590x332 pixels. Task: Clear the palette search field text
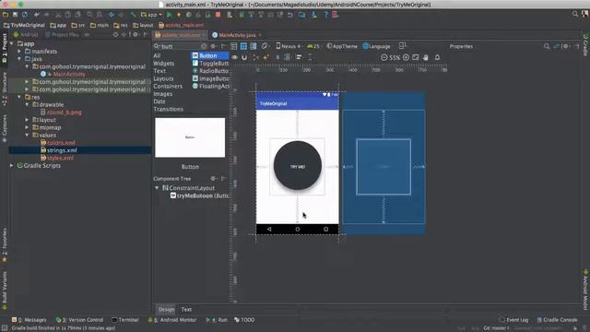[204, 46]
